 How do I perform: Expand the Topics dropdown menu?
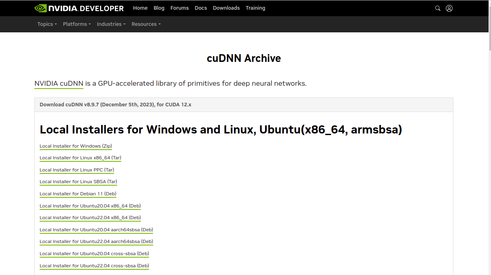47,24
